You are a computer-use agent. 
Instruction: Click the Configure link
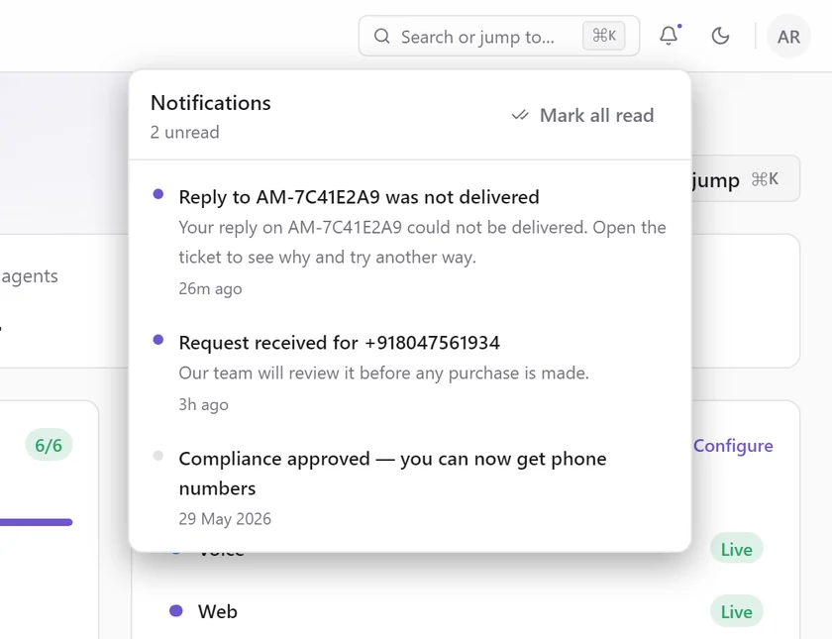click(x=733, y=446)
